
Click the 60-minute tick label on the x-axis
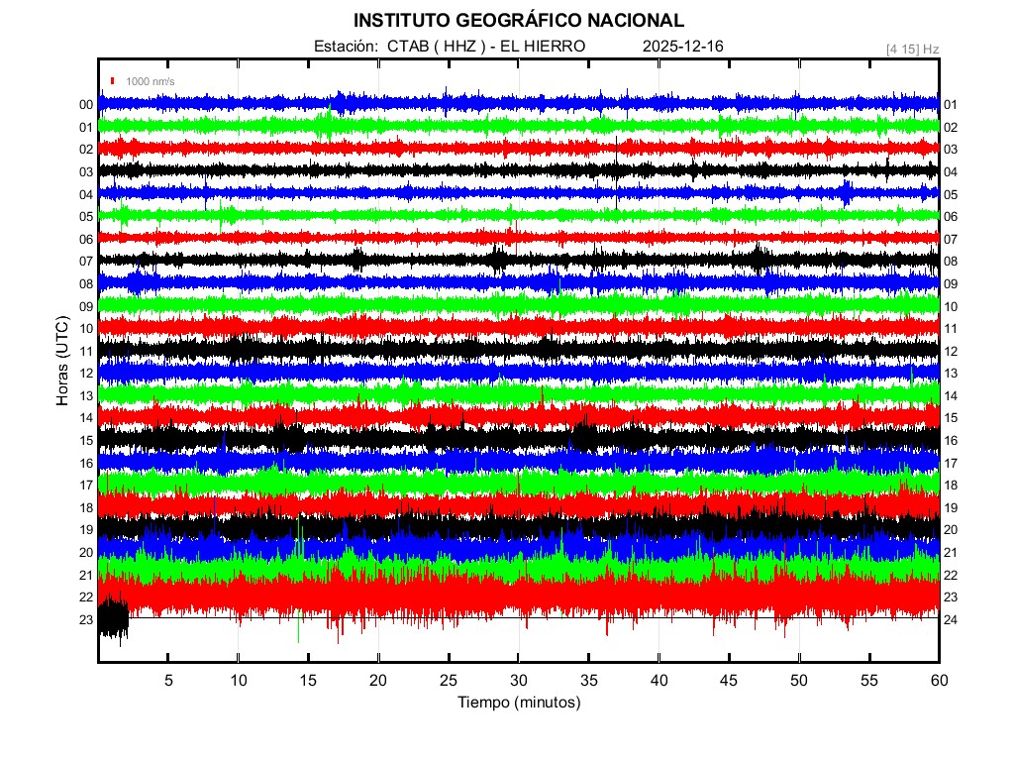point(939,681)
